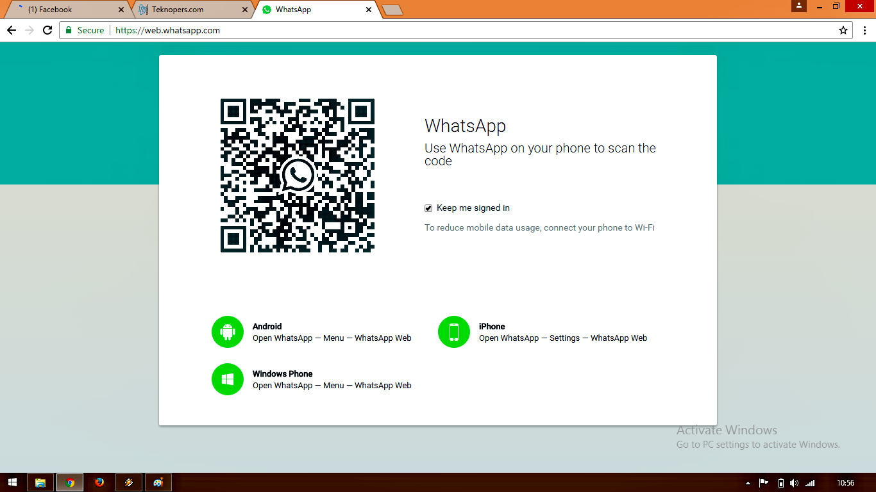The height and width of the screenshot is (492, 876).
Task: Click the Windows Phone logo icon
Action: pos(228,379)
